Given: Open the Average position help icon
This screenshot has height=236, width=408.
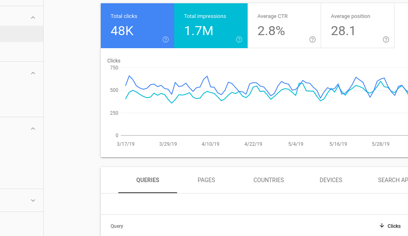Looking at the screenshot, I should tap(386, 40).
